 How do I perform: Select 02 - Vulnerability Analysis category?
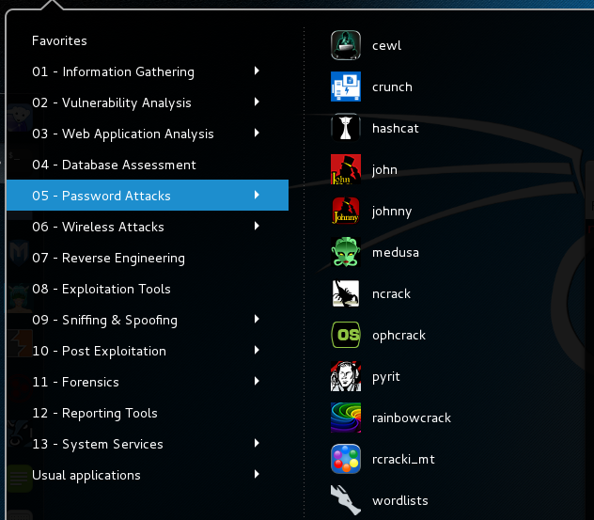coord(148,102)
